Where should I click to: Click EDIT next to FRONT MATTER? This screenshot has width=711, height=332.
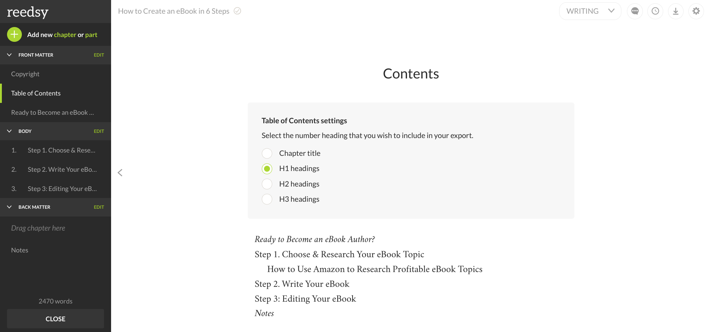[x=99, y=55]
